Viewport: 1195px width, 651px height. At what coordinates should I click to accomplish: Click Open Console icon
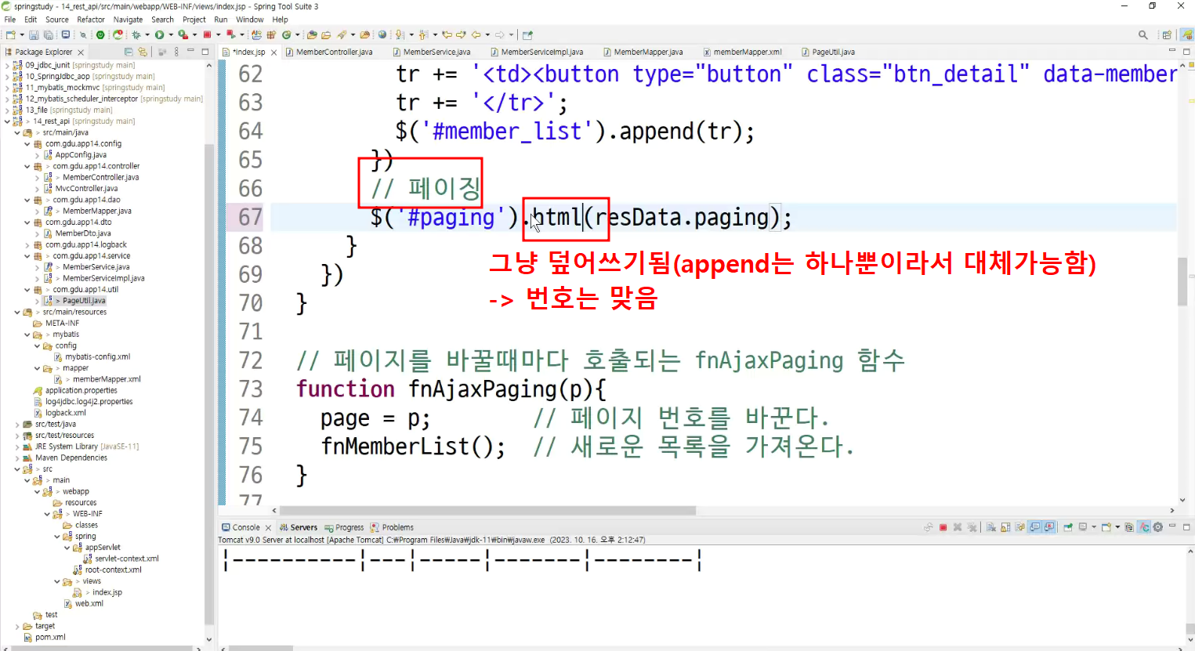pyautogui.click(x=1106, y=527)
